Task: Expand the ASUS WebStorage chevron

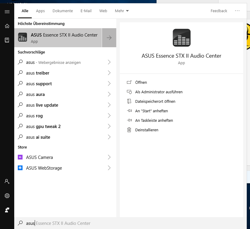Action: (x=109, y=168)
